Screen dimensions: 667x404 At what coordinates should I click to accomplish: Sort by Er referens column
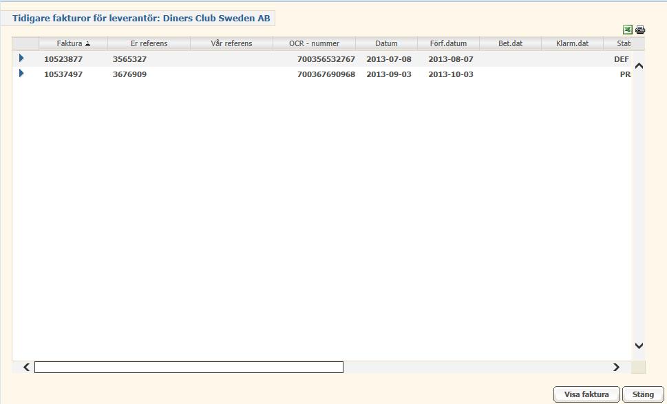click(x=149, y=43)
